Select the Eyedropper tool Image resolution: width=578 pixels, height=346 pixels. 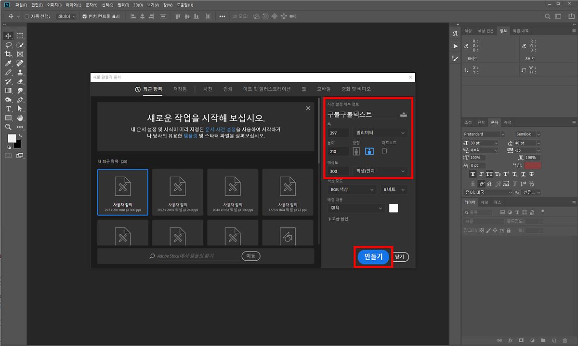[8, 63]
